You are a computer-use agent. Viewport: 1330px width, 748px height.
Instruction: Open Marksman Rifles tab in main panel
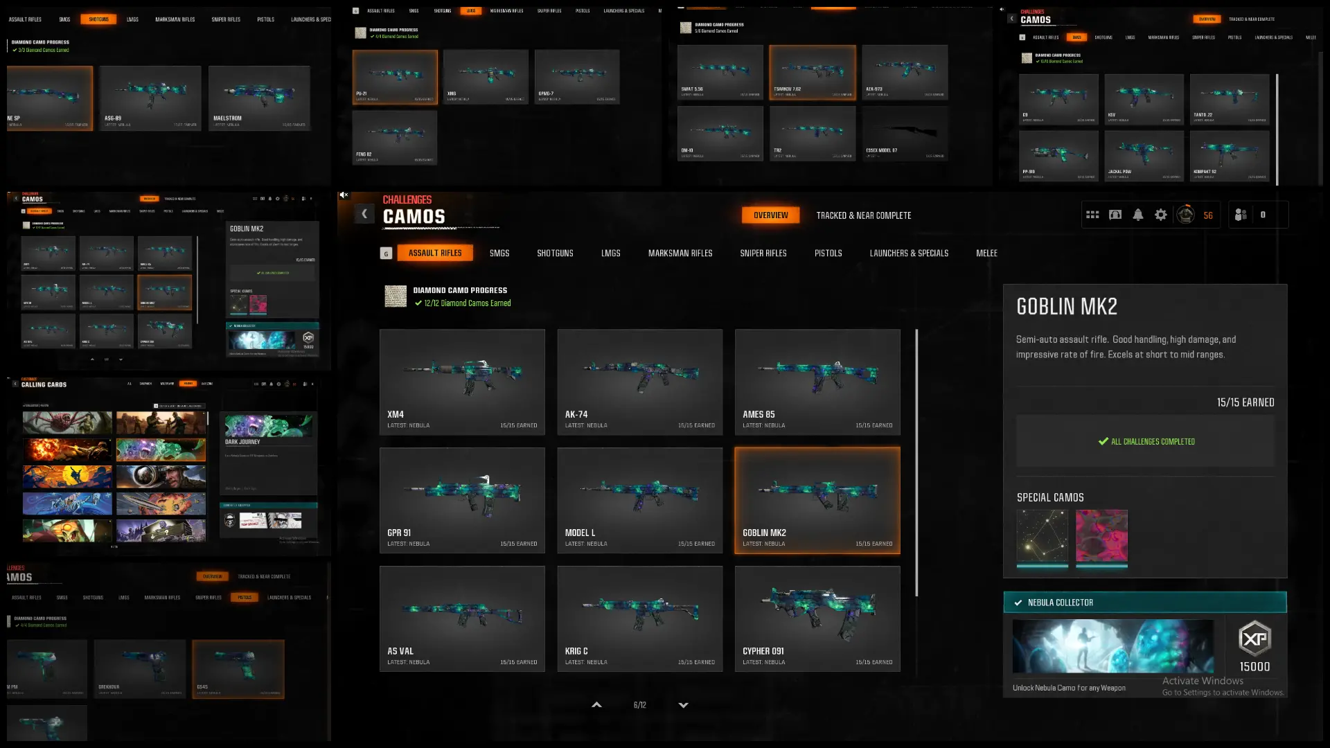(x=680, y=253)
